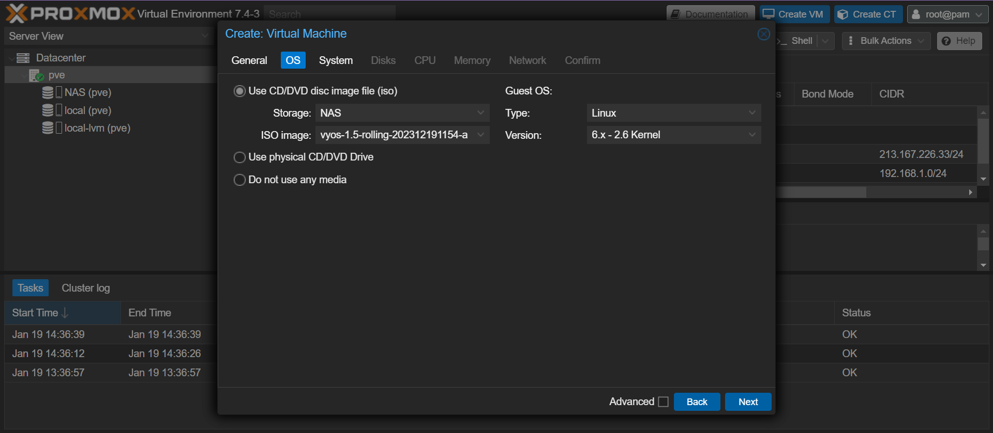
Task: Click the Datacenter server icon
Action: tap(23, 58)
